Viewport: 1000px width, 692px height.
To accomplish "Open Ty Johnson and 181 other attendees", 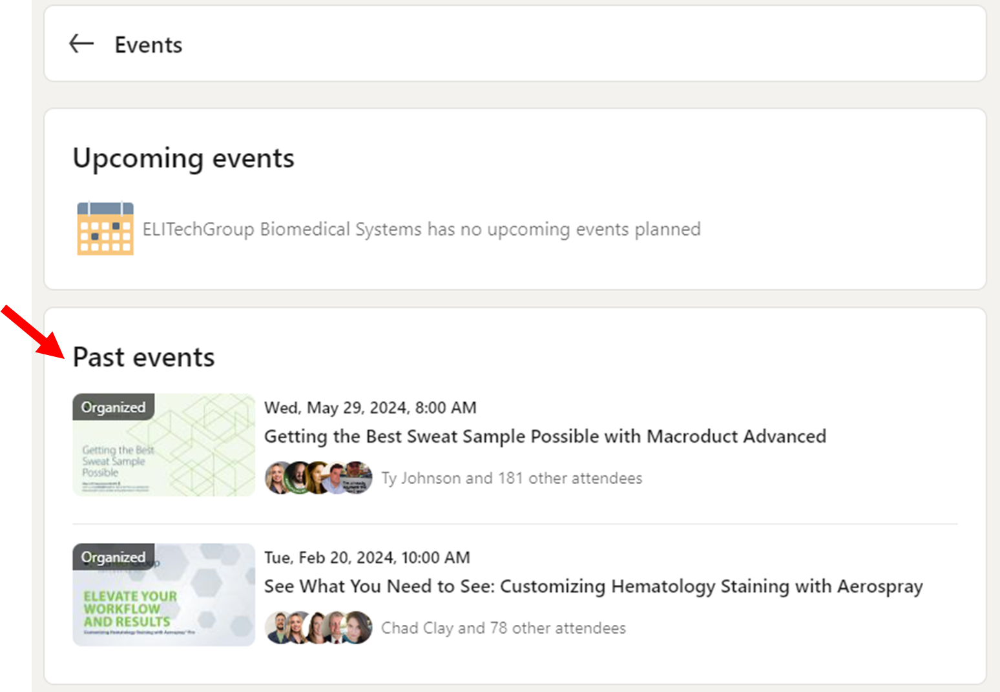I will coord(512,478).
